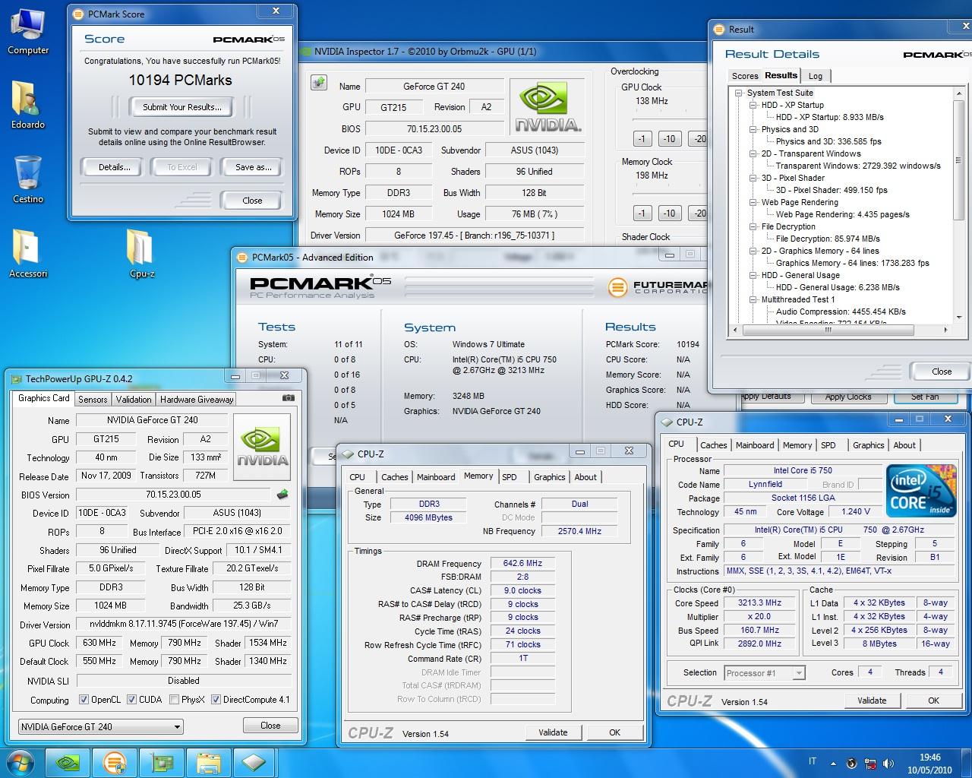Viewport: 972px width, 778px height.
Task: Click the GPU-Z screenshot camera icon
Action: pos(289,397)
